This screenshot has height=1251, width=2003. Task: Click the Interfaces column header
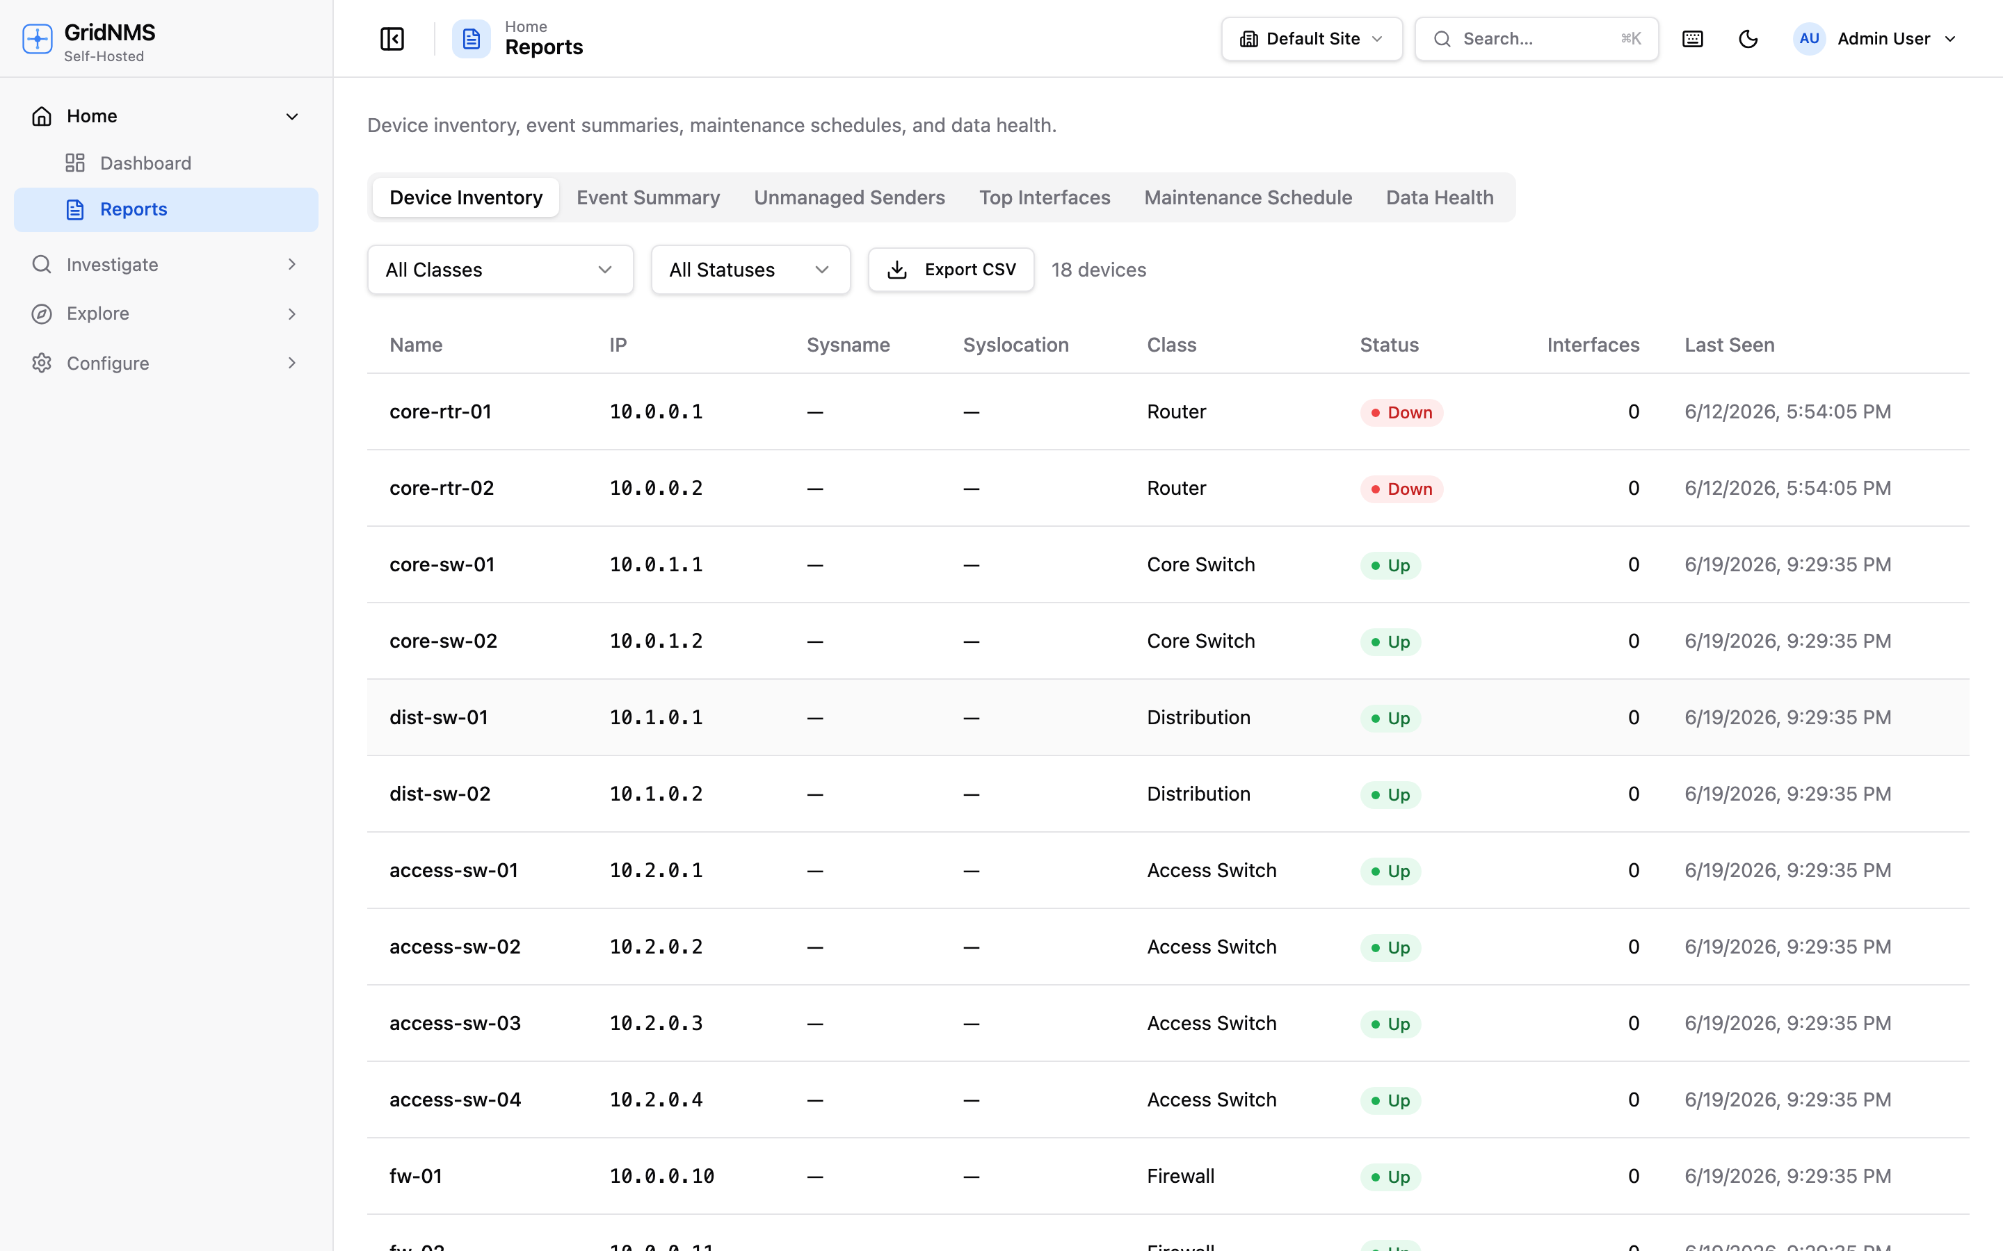1593,345
